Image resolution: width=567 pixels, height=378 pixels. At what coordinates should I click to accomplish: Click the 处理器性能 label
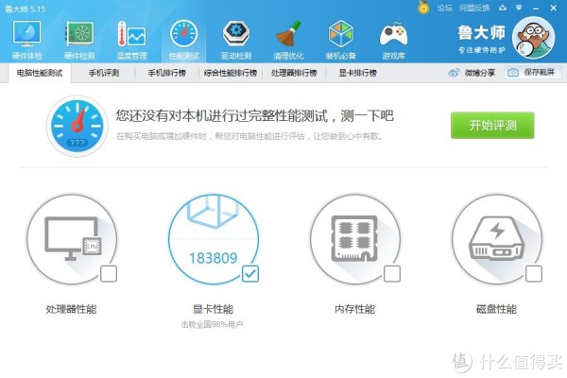point(71,309)
